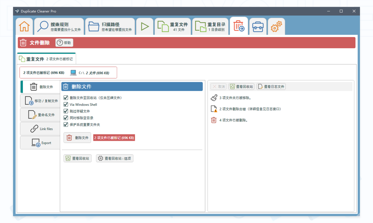Click the view log file button

click(x=271, y=87)
